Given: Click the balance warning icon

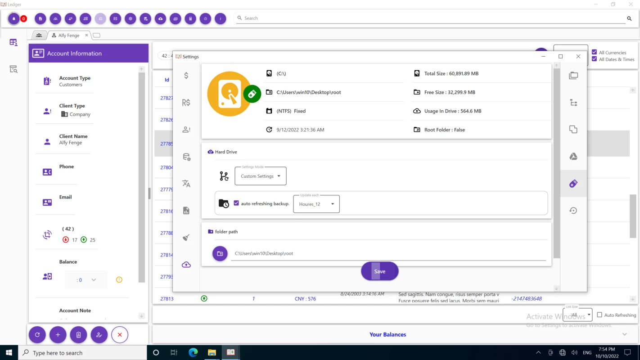Looking at the screenshot, I should pyautogui.click(x=119, y=280).
